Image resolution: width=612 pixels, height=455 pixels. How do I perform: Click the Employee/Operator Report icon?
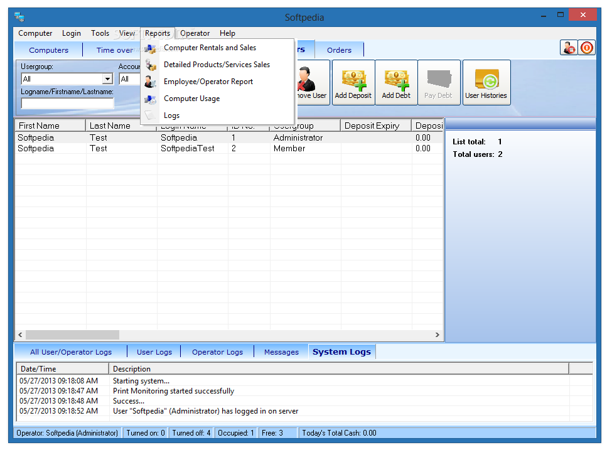click(150, 82)
